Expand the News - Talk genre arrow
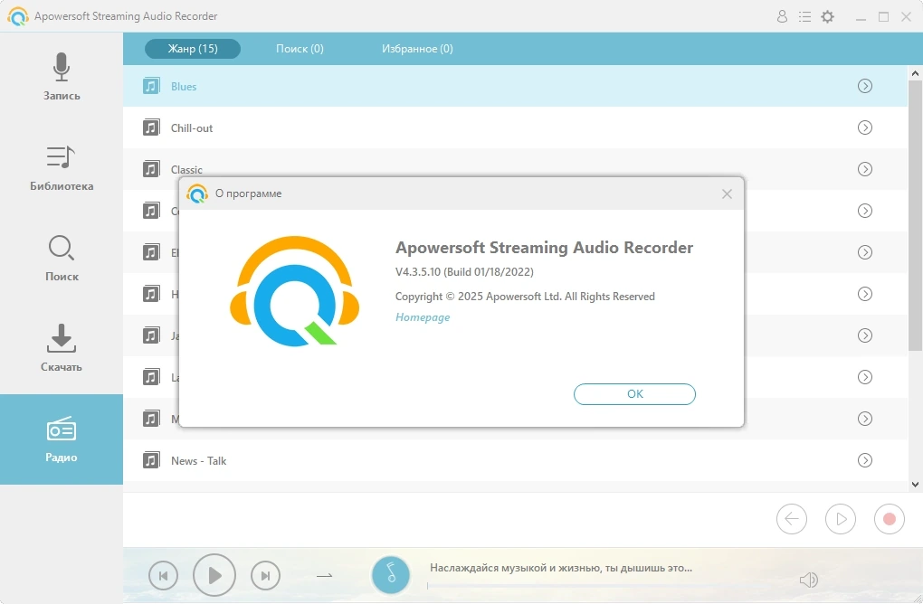923x604 pixels. tap(865, 460)
